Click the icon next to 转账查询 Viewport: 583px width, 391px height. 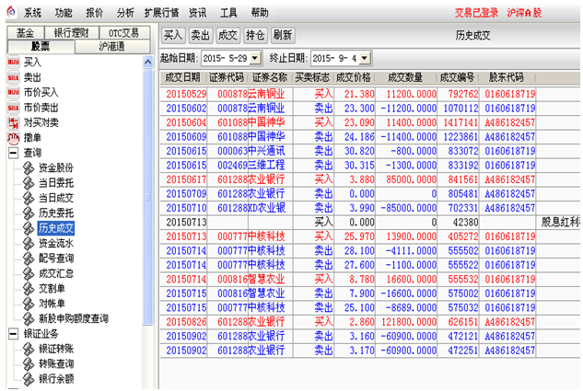point(29,364)
